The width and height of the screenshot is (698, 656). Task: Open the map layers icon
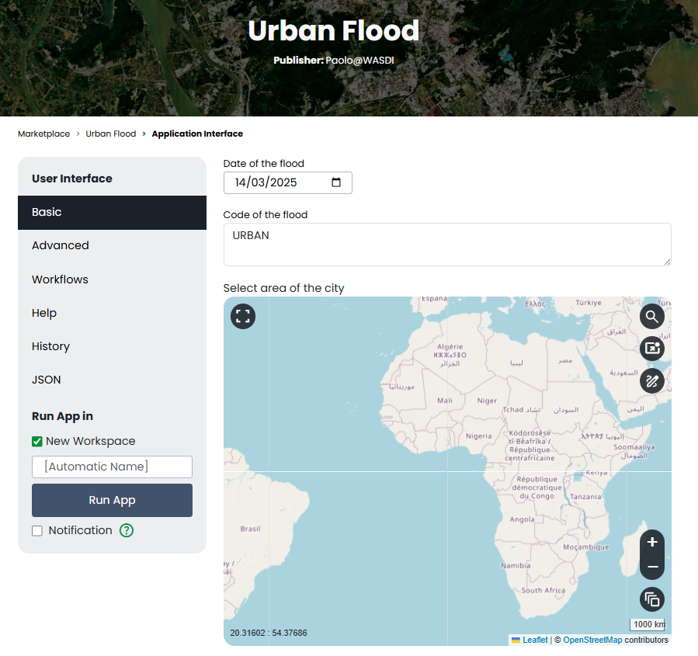pos(652,599)
